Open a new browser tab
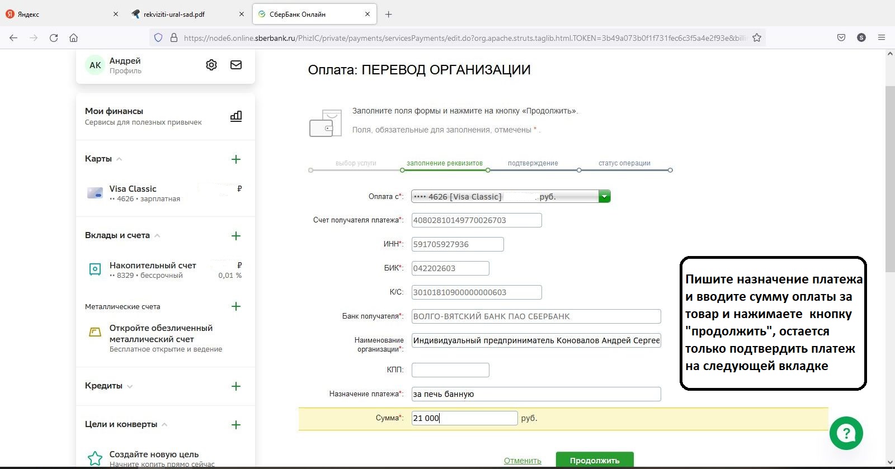The width and height of the screenshot is (895, 469). 389,15
